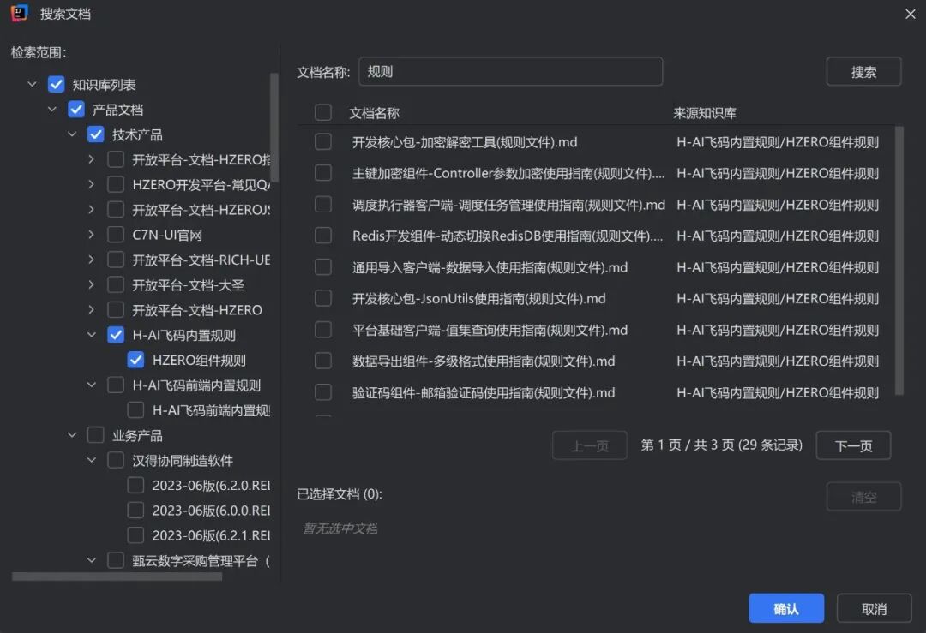Check the 业务产品 checkbox
Screen dimensions: 926x633
[95, 435]
